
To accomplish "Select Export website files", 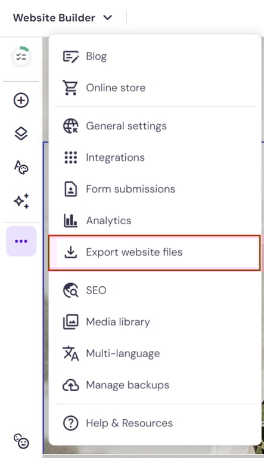I will pyautogui.click(x=134, y=252).
